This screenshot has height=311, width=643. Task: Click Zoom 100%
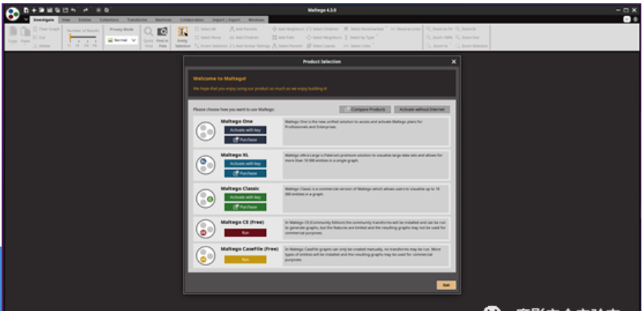[439, 37]
